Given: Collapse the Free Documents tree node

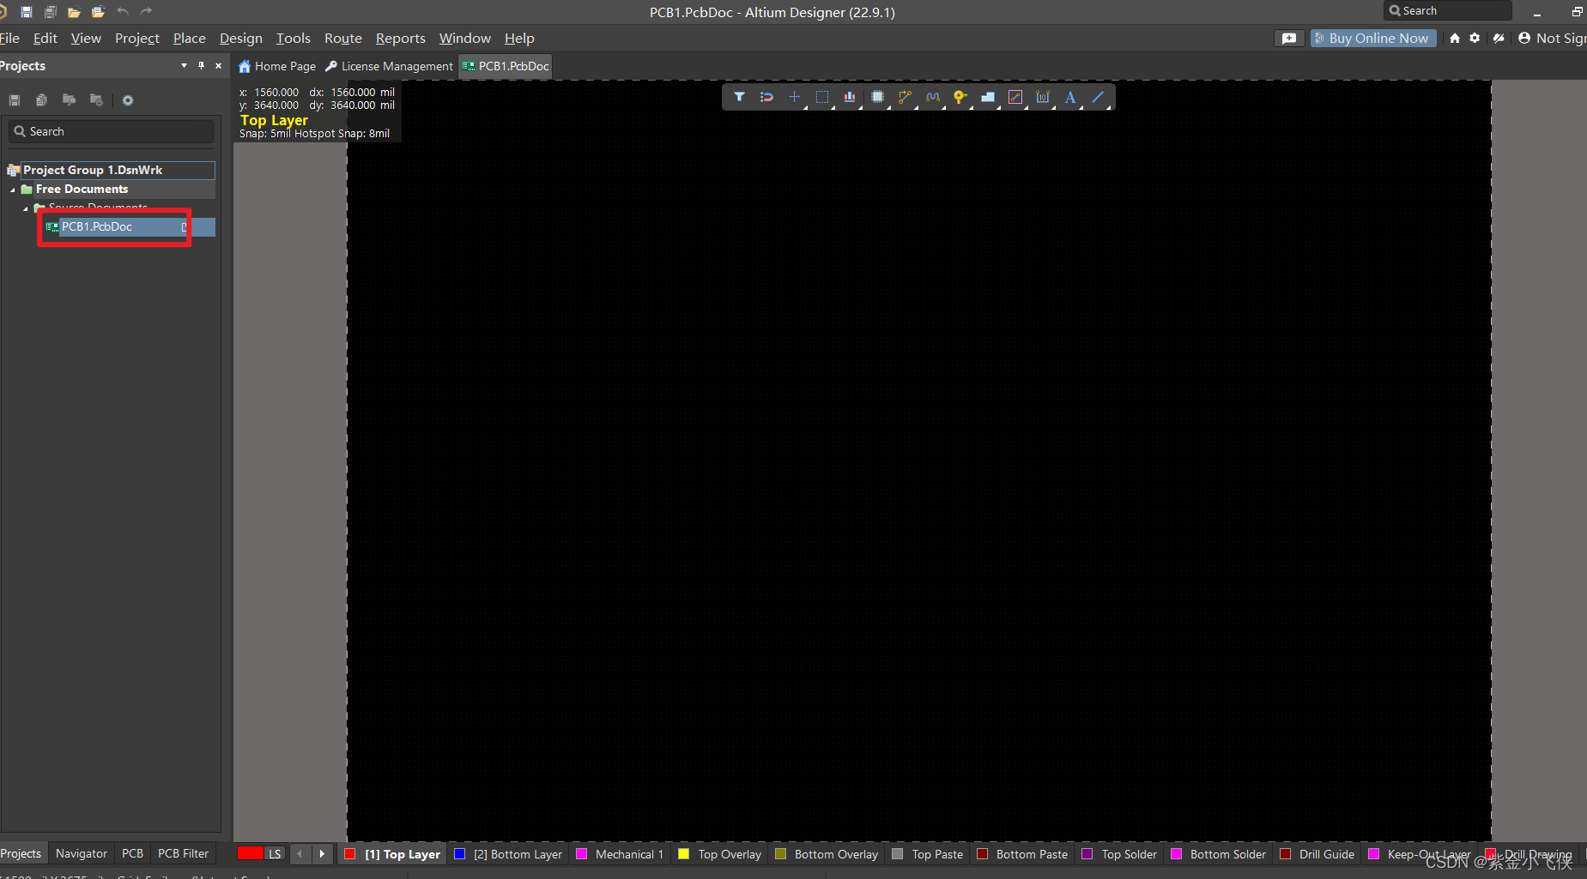Looking at the screenshot, I should 13,190.
